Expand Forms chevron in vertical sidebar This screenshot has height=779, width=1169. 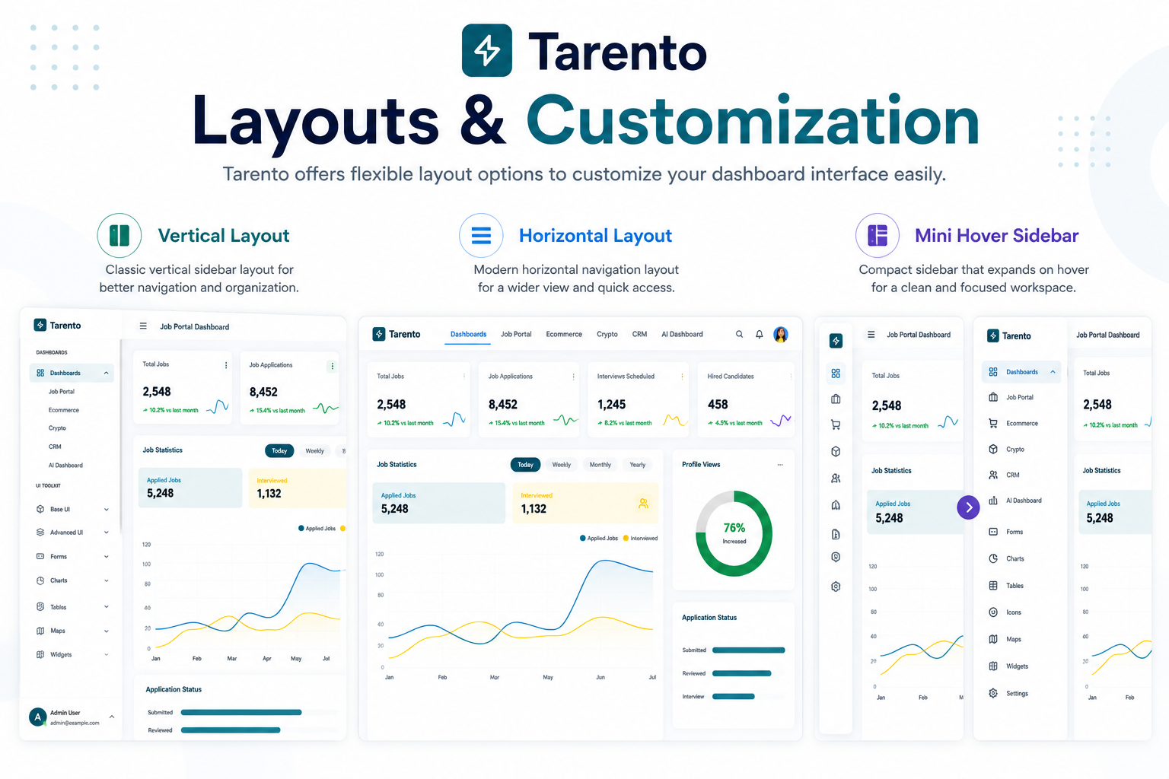(x=106, y=557)
